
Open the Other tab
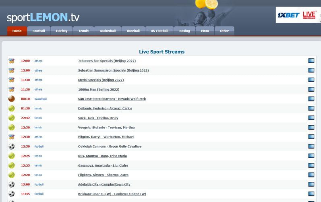224,31
